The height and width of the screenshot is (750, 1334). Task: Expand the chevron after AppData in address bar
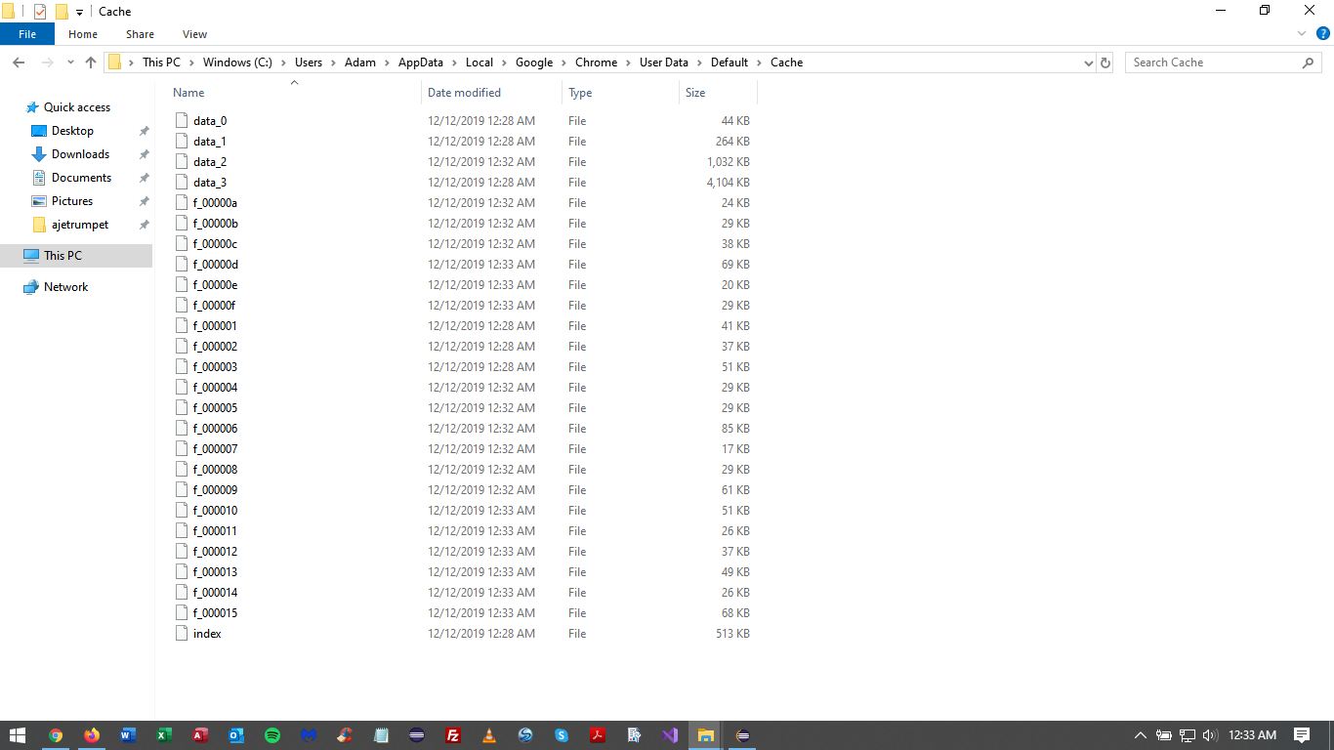454,62
